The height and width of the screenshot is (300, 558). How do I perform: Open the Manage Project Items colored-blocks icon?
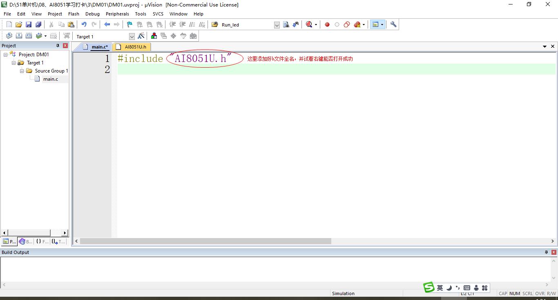[x=154, y=36]
